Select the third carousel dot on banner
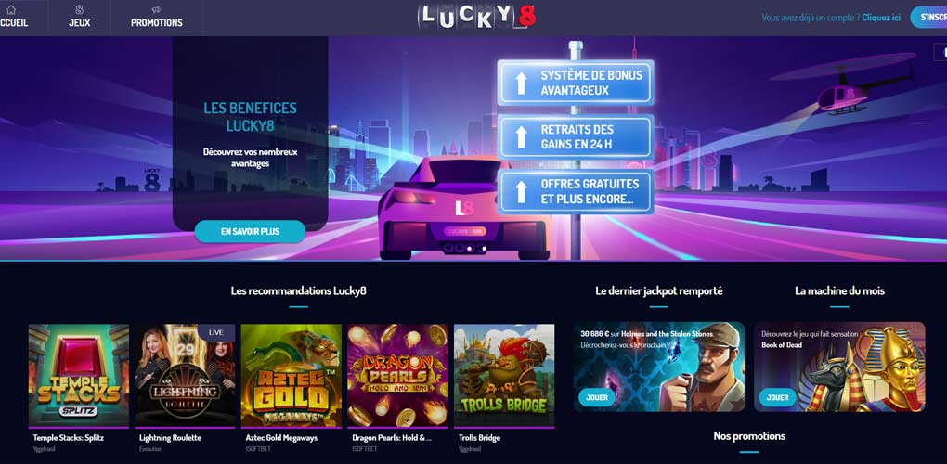 (x=484, y=248)
